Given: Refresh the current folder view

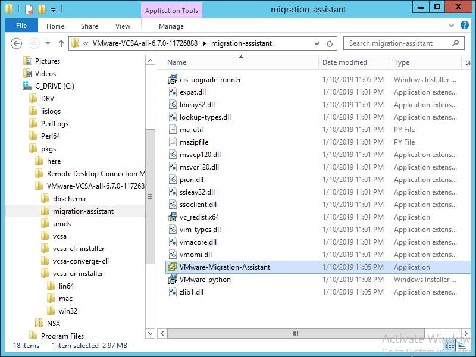Looking at the screenshot, I should click(330, 43).
